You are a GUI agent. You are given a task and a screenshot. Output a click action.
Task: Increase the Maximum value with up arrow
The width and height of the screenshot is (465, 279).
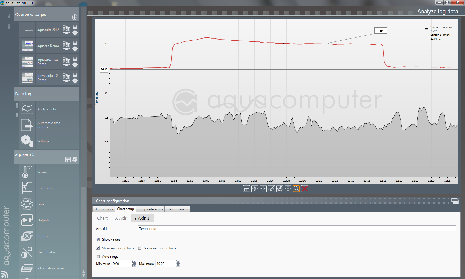tap(178, 262)
